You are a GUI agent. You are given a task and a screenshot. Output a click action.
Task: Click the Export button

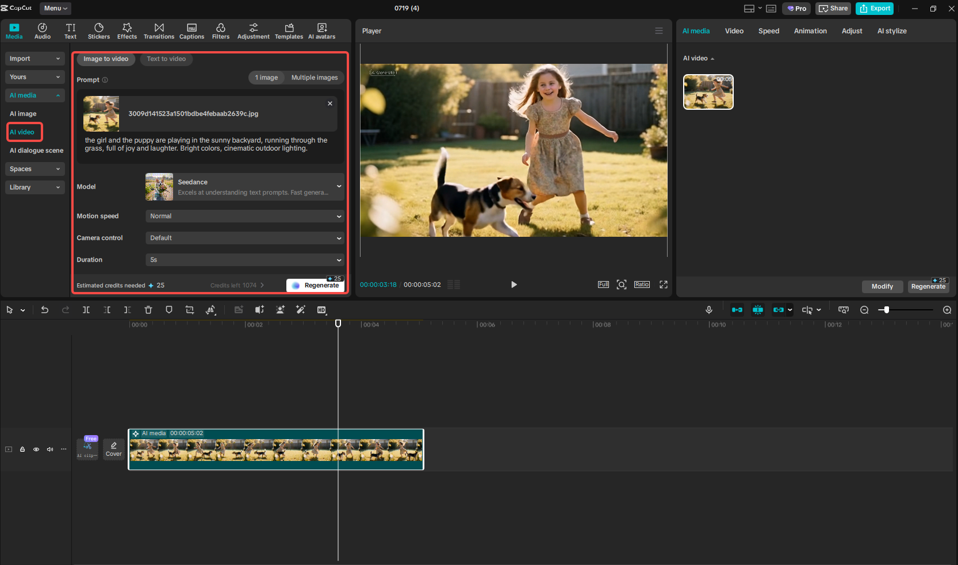(874, 8)
